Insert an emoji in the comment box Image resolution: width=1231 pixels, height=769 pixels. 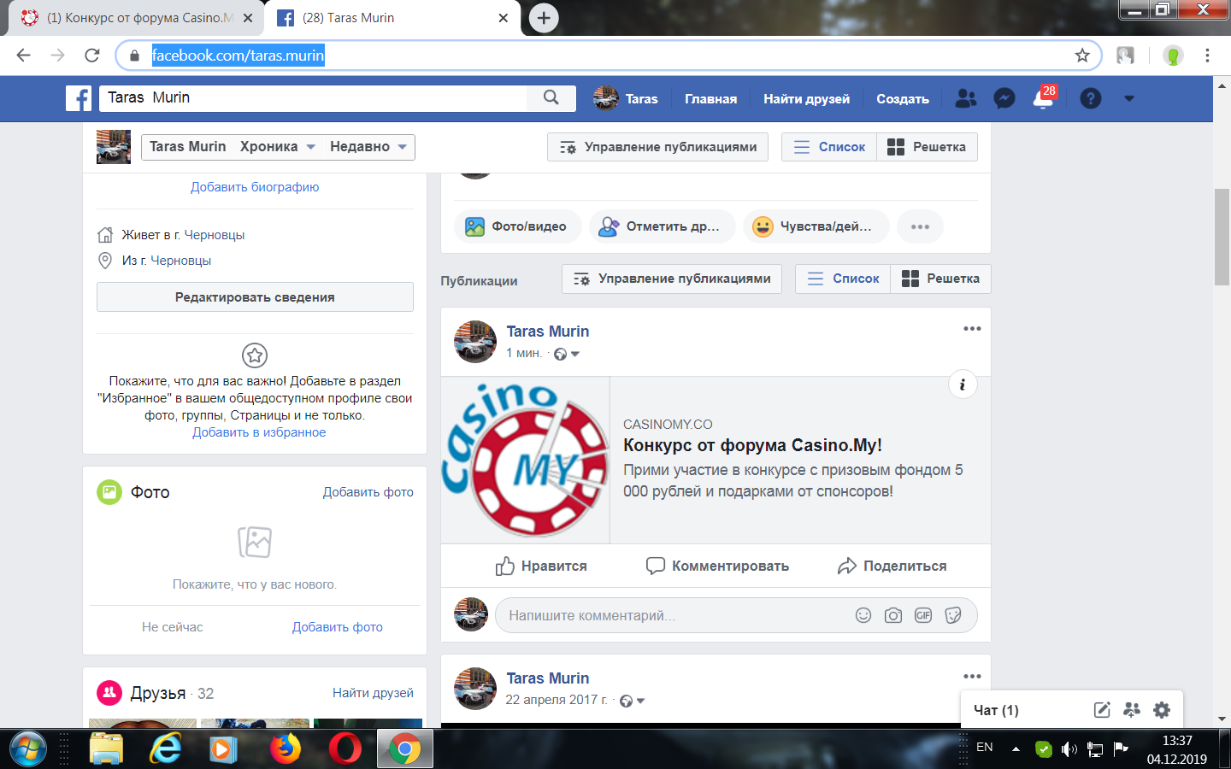click(863, 614)
